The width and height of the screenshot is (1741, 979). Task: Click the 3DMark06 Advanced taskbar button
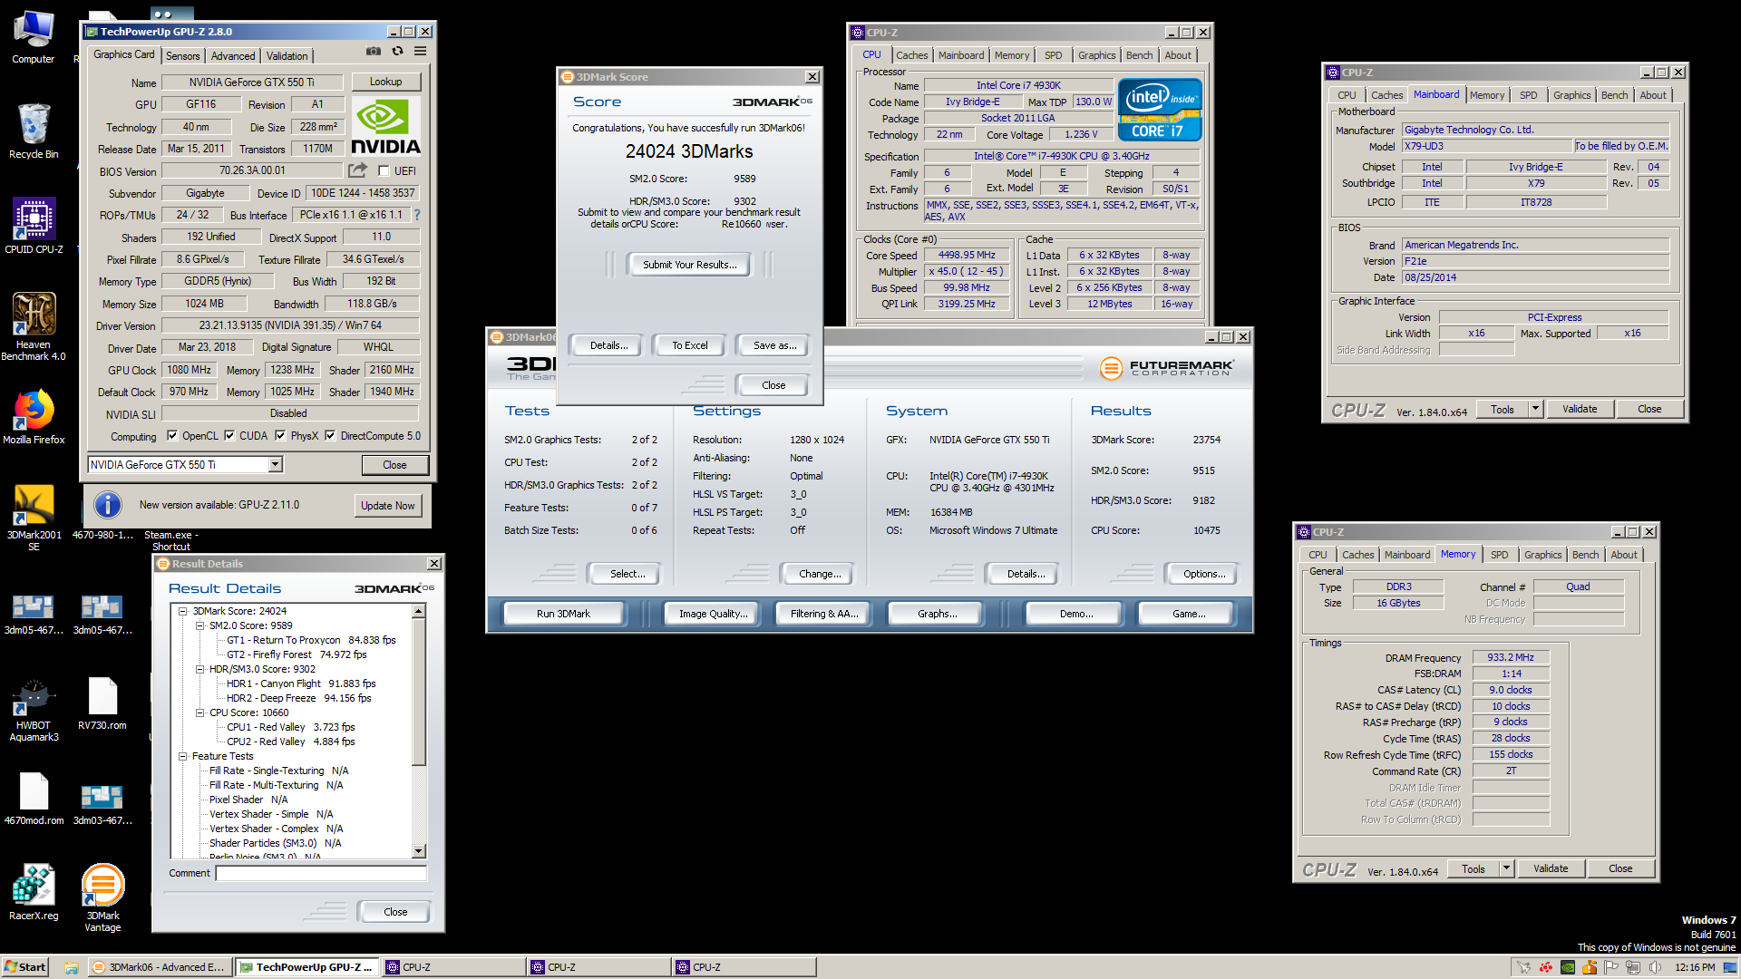point(160,967)
